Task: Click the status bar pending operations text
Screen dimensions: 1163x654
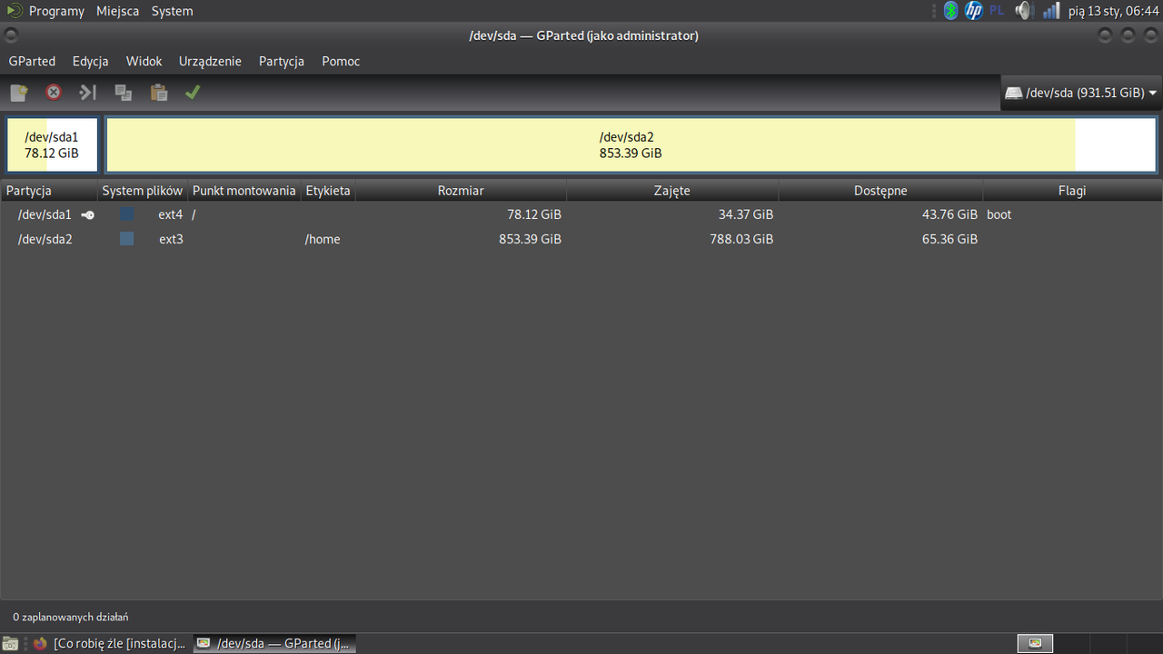Action: [71, 617]
